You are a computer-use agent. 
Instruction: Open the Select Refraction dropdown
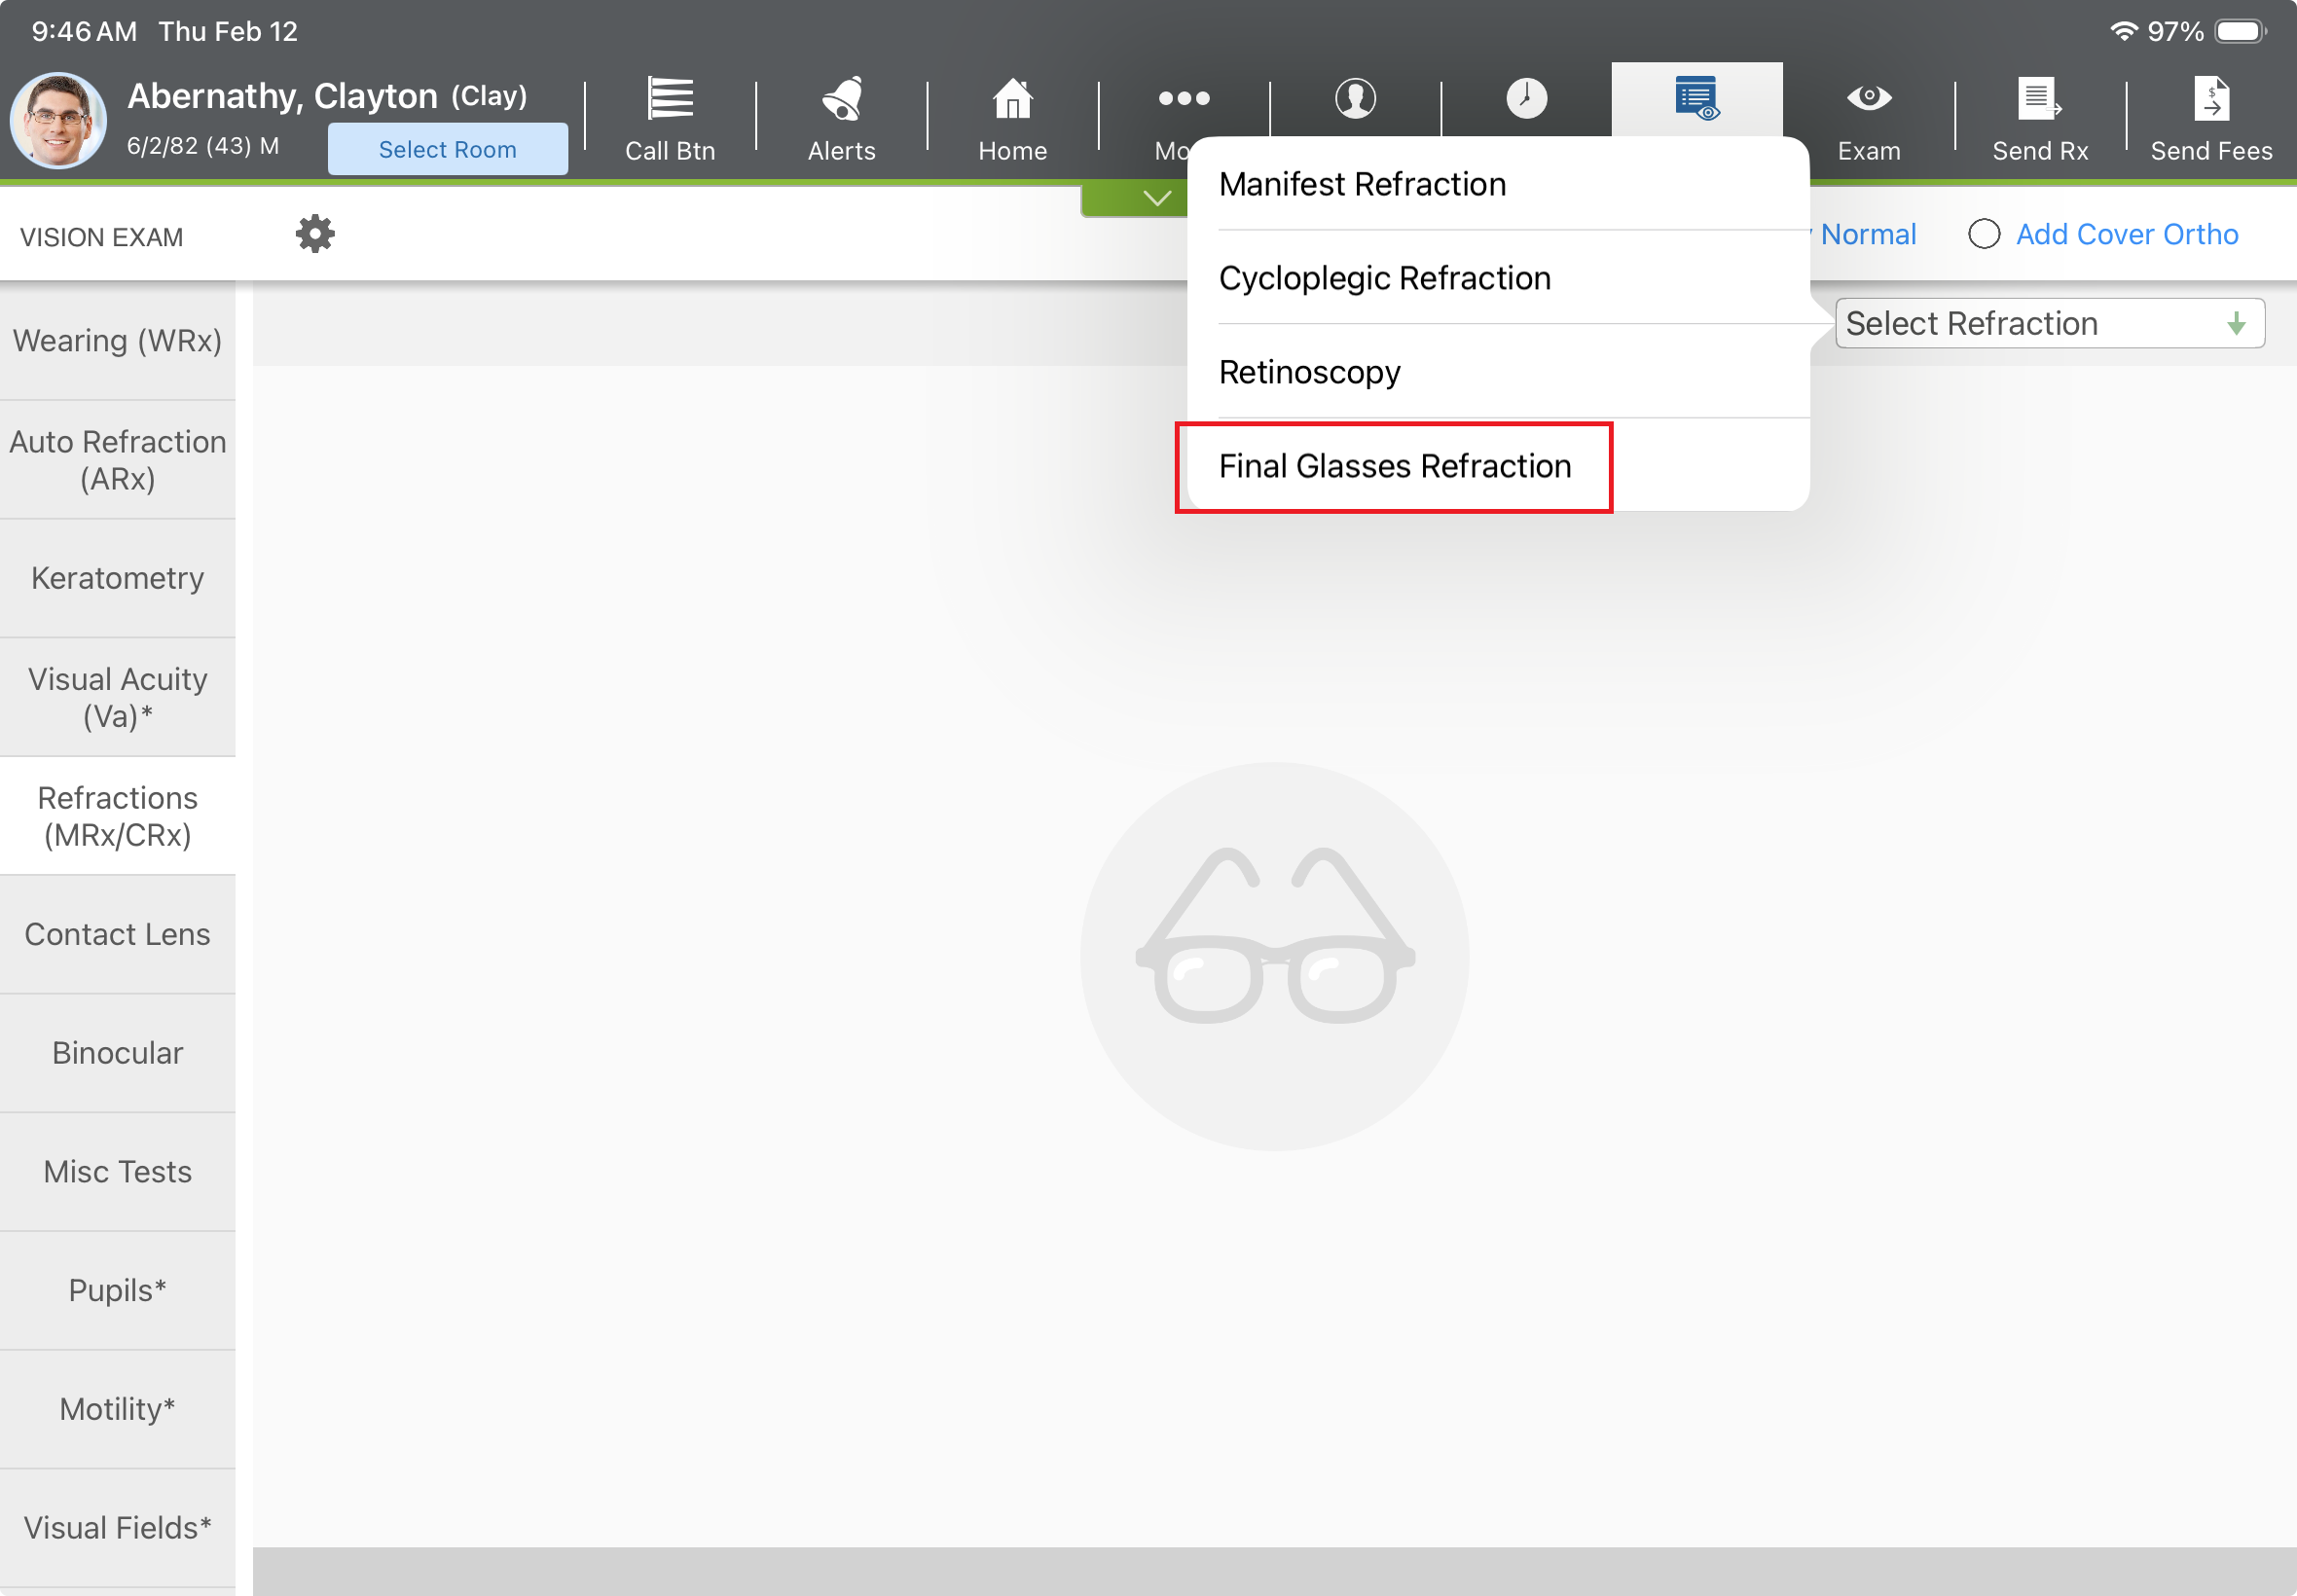point(2049,323)
